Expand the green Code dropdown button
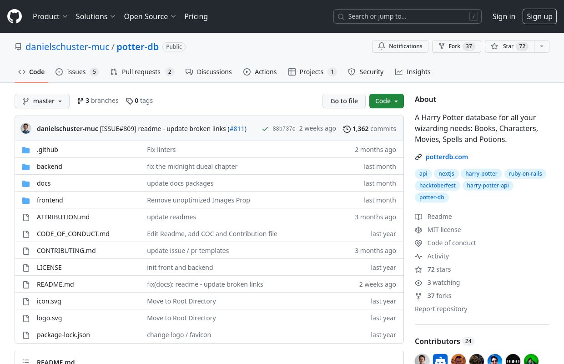Viewport: 564px width, 364px height. (386, 101)
